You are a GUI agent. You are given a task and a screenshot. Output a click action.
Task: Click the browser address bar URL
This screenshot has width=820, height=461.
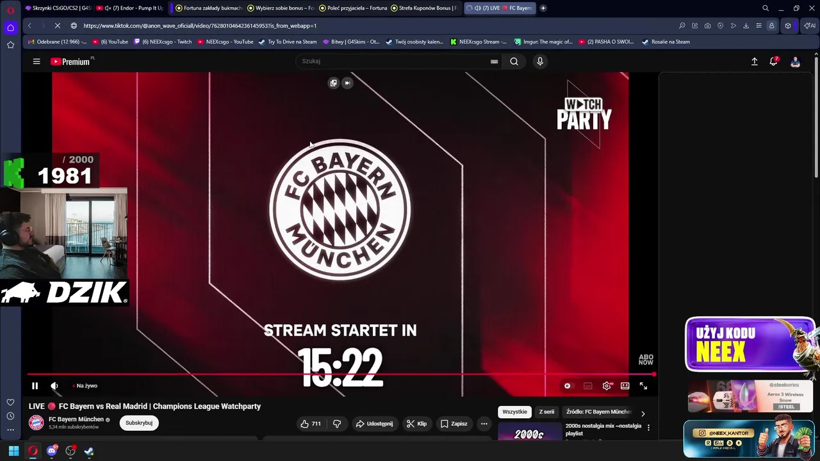[200, 26]
